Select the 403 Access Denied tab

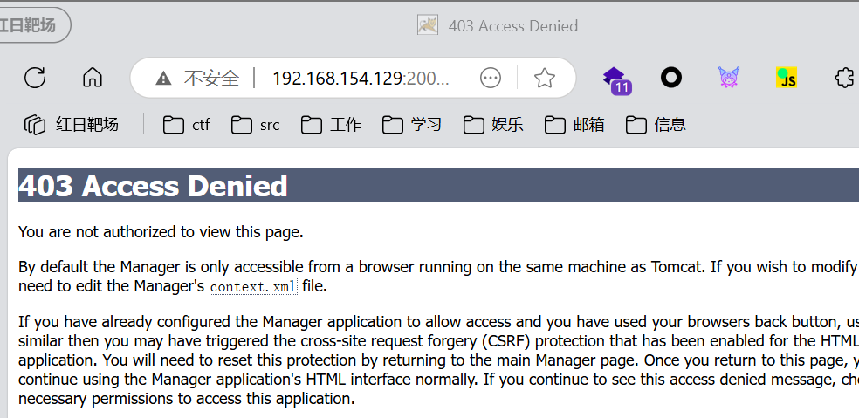click(498, 26)
